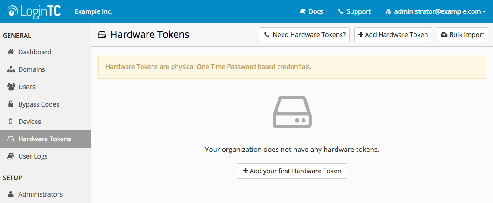Click the User Logs book icon
The height and width of the screenshot is (203, 493).
(10, 156)
